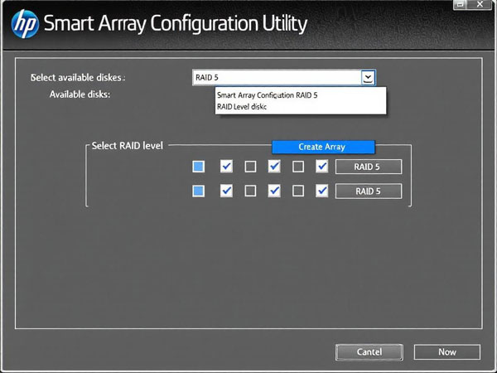Viewport: 497px width, 373px height.
Task: Click the 'Select available diskes' label
Action: point(78,78)
